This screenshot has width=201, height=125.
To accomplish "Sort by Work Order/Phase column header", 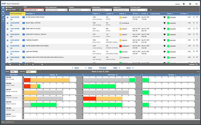I will click(17, 14).
